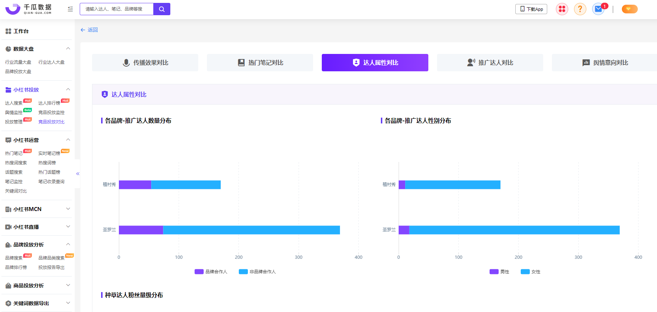Expand the 商品投放分析 section chevron
The width and height of the screenshot is (657, 312).
(68, 285)
